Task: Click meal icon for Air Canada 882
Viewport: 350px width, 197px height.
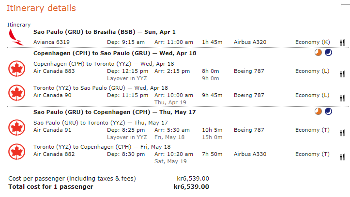Action: click(342, 157)
